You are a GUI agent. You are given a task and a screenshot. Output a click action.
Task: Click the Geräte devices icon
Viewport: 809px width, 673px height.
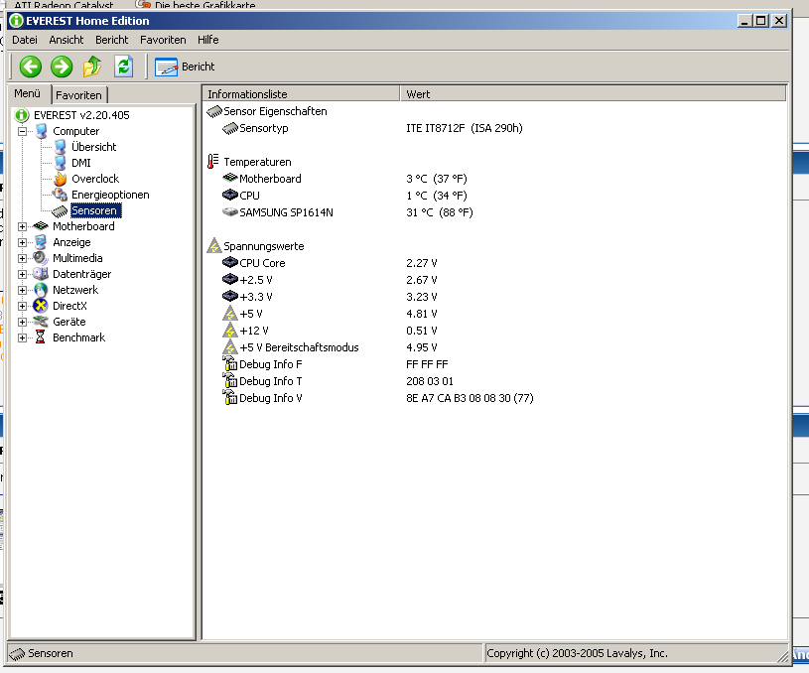click(x=41, y=322)
